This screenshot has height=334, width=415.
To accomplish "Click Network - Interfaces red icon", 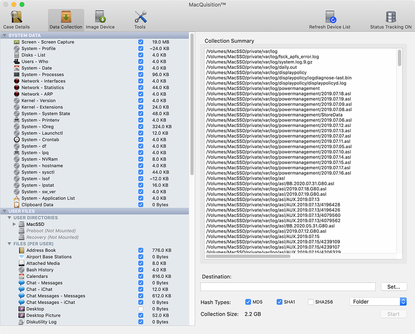I will [x=17, y=81].
